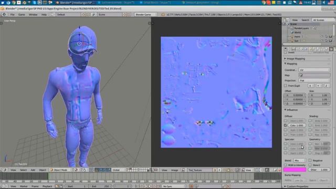Click the DVar value slider
The height and width of the screenshot is (189, 336).
(319, 170)
